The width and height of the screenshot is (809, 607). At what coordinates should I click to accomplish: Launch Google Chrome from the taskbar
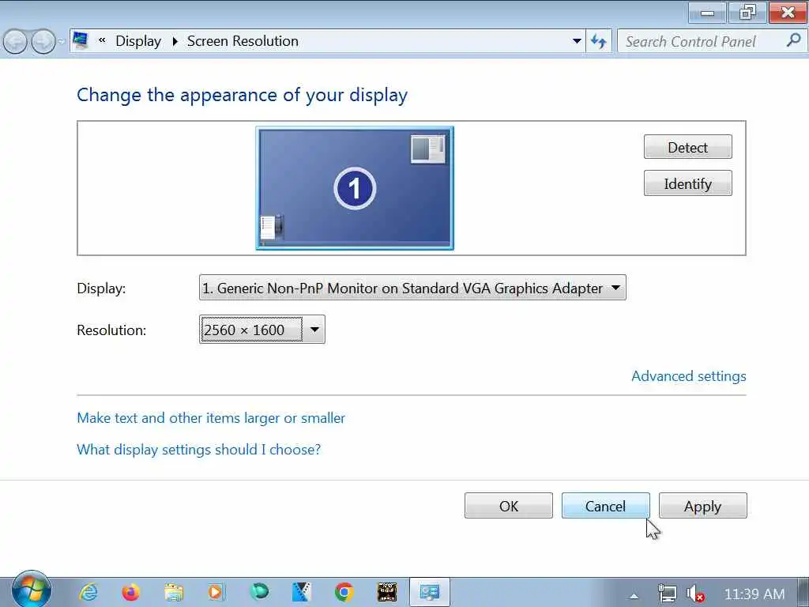pyautogui.click(x=344, y=592)
